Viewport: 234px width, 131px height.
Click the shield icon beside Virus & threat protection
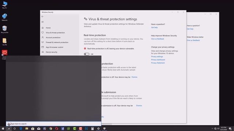point(43,32)
